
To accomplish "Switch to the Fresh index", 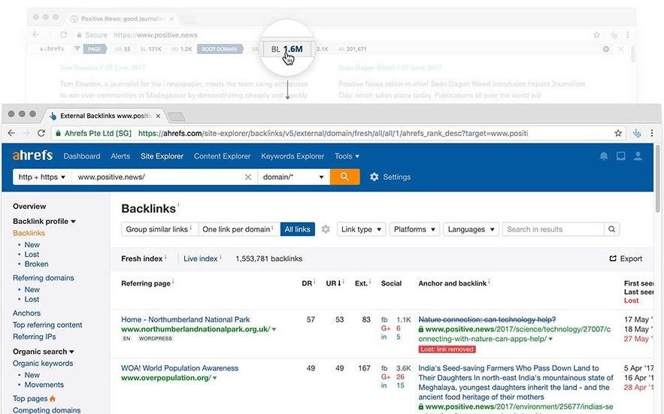I will (x=143, y=258).
